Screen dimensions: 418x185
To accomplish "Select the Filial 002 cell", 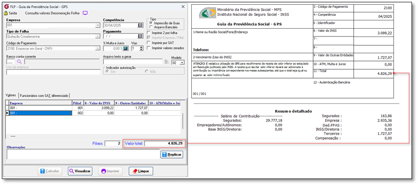I will pos(78,113).
